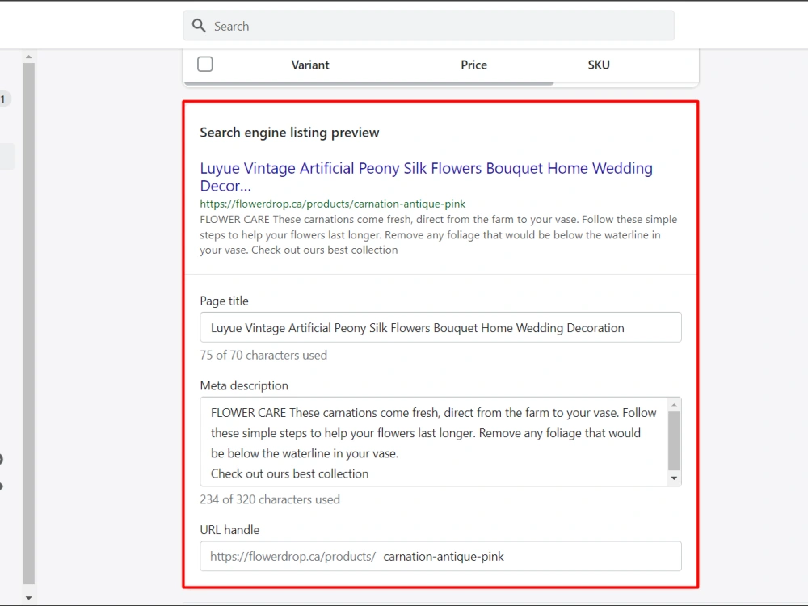The image size is (808, 606).
Task: Tick the select-all variants checkbox
Action: click(x=205, y=65)
